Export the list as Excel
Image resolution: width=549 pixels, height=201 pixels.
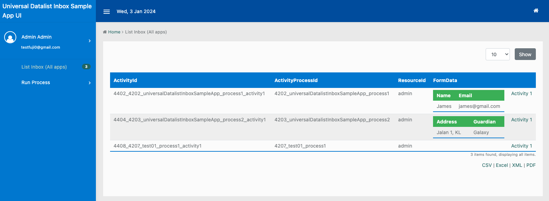click(x=502, y=165)
